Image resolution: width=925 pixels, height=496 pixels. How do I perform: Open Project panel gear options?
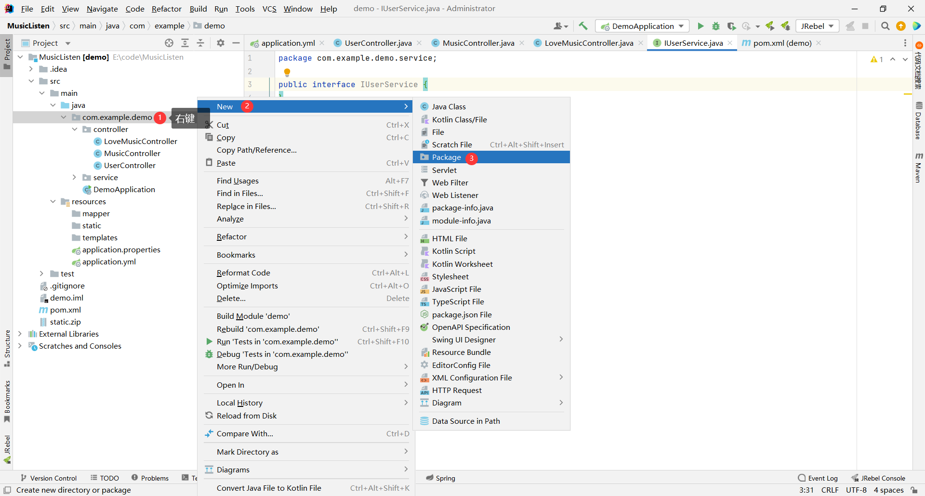coord(221,43)
